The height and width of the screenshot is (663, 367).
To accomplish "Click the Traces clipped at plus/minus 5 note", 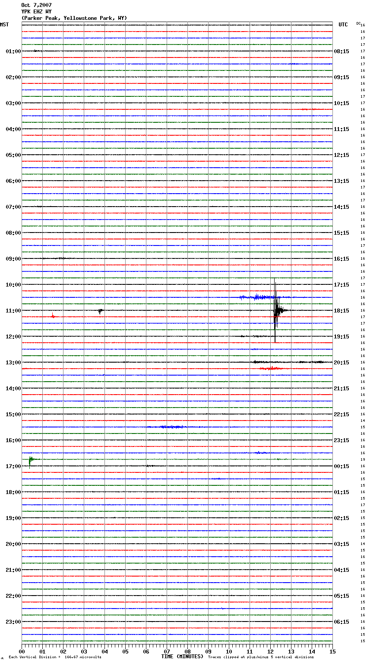I will tap(261, 657).
